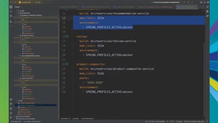Collapse the review-service module
This screenshot has height=123, width=218.
19,78
